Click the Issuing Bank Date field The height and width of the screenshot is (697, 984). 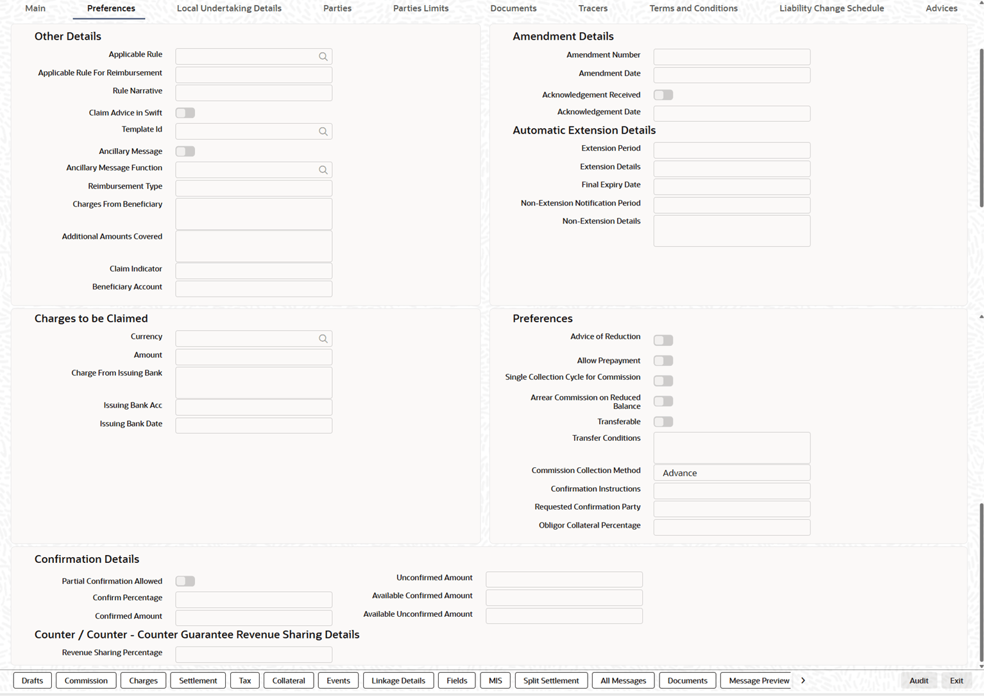tap(254, 426)
